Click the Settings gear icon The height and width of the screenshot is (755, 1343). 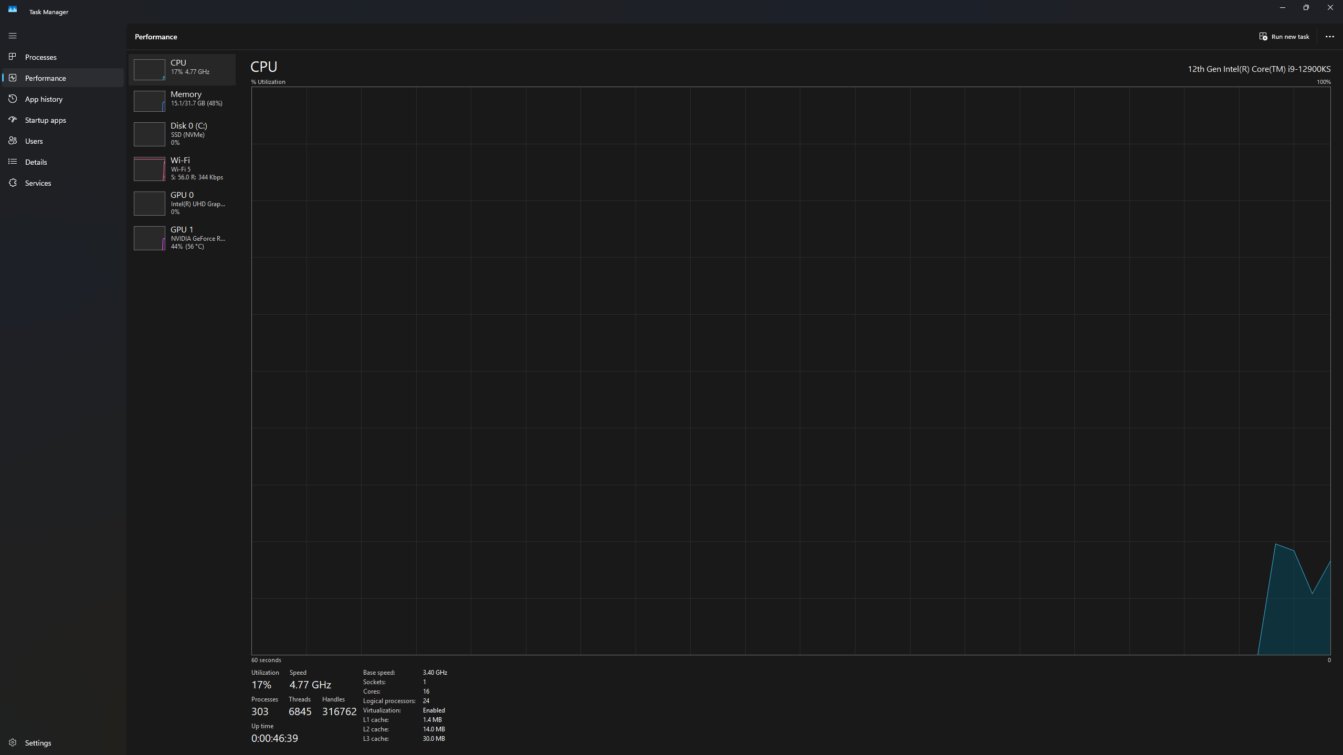(x=13, y=742)
